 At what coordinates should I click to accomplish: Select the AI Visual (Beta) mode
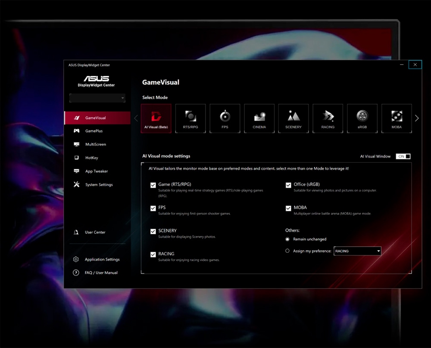coord(156,118)
